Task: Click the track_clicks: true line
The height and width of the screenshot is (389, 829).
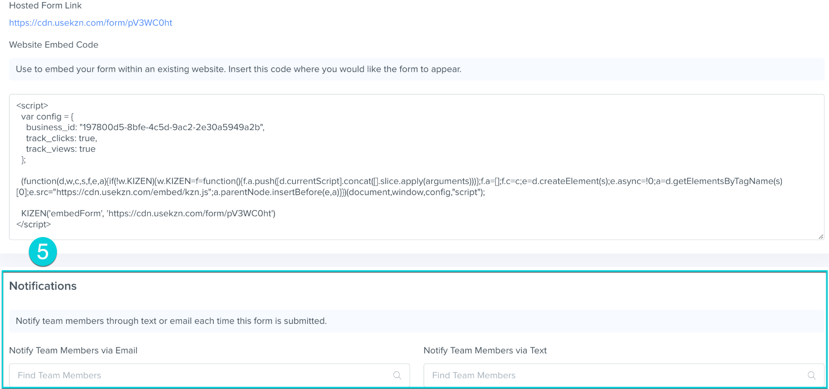Action: click(x=62, y=138)
